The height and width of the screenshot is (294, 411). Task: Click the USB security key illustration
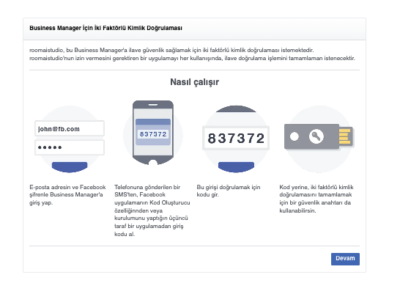[x=319, y=136]
